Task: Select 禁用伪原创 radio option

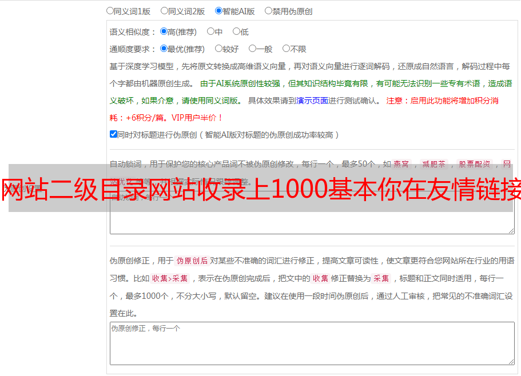Action: pos(268,11)
